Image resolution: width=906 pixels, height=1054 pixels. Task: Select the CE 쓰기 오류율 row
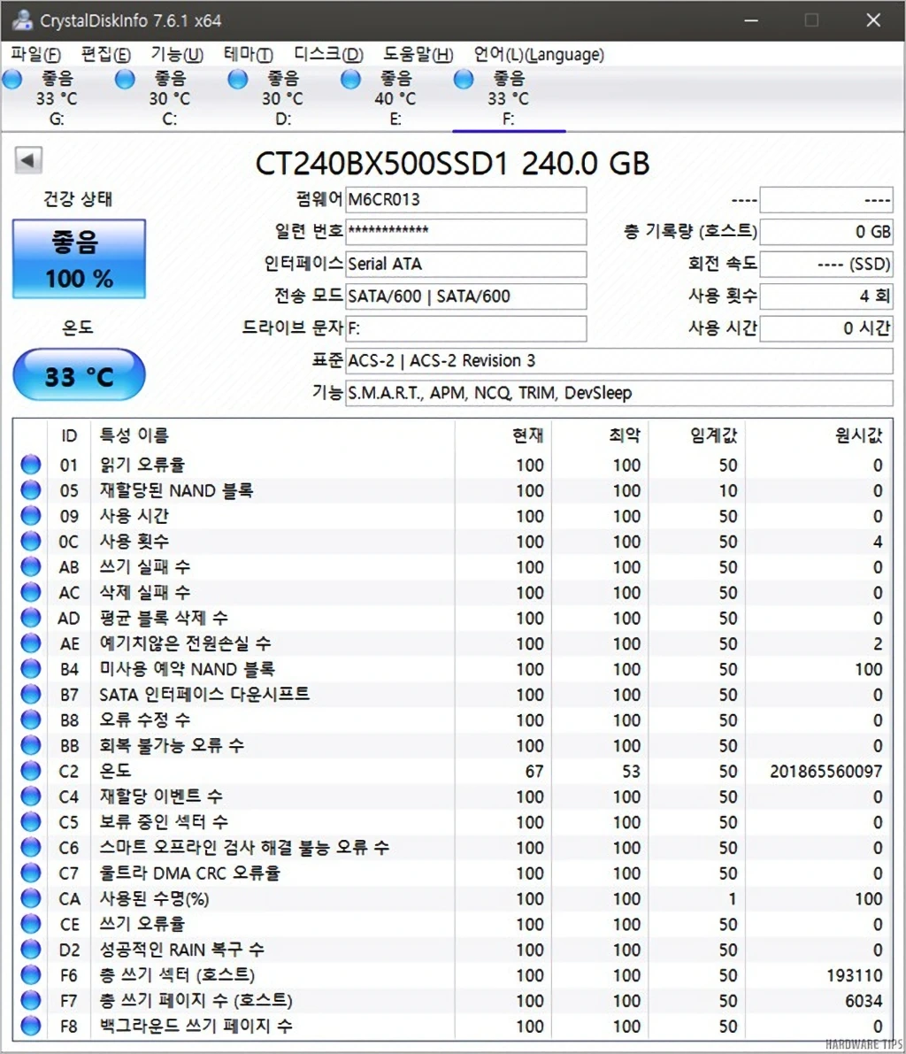click(x=452, y=924)
